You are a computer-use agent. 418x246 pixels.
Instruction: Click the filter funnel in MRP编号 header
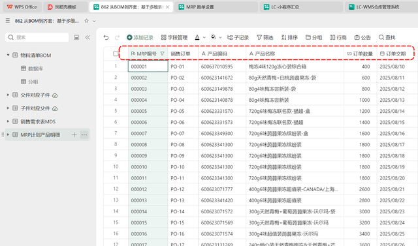163,54
